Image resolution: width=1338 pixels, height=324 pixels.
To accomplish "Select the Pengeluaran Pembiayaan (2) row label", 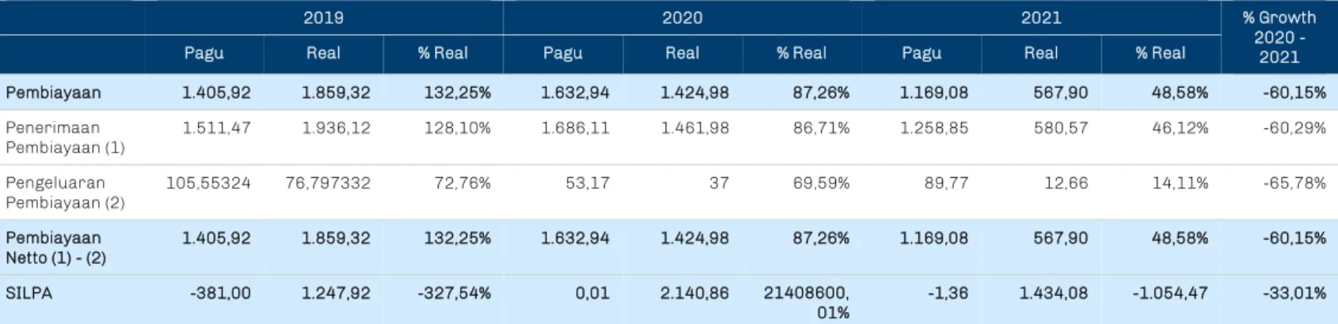I will coord(65,193).
